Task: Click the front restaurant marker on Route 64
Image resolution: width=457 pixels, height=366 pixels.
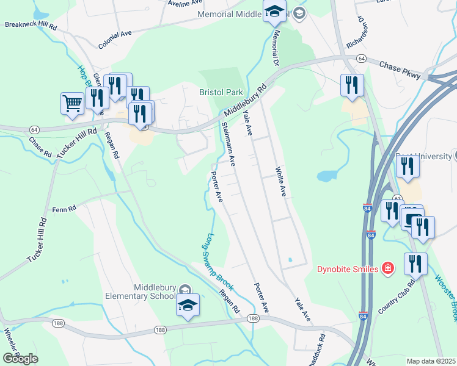Action: 140,114
